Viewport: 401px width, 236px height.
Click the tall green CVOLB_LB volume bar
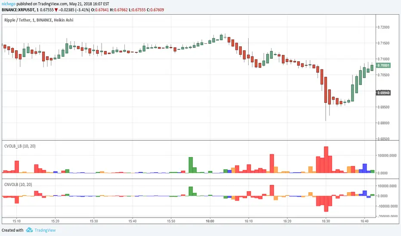pos(191,165)
